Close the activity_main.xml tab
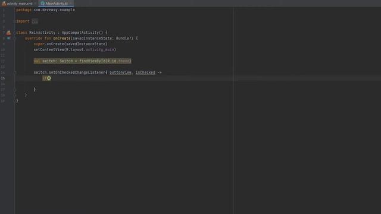The width and height of the screenshot is (381, 214). pos(35,4)
